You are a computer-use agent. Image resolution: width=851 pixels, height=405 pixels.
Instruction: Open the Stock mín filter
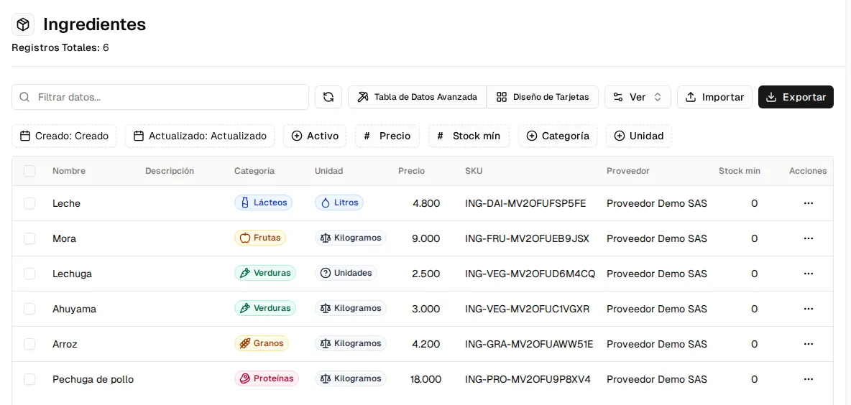[x=469, y=136]
